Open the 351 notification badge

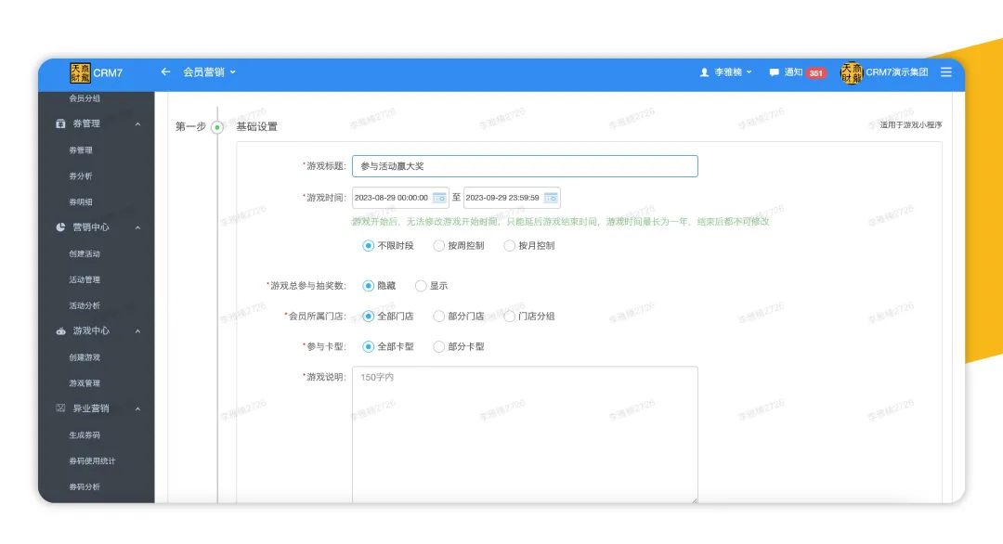[x=815, y=73]
